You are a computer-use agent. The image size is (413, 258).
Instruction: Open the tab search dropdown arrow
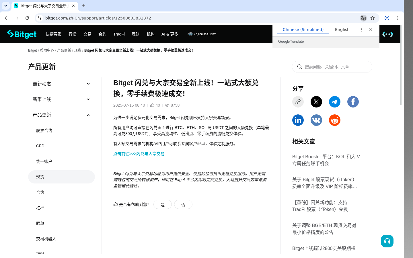pyautogui.click(x=6, y=6)
